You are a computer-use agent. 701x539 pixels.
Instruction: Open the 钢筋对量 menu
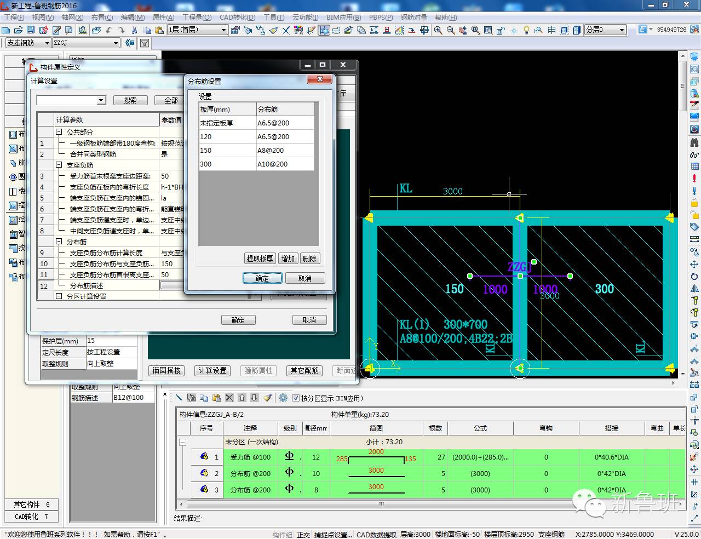414,18
